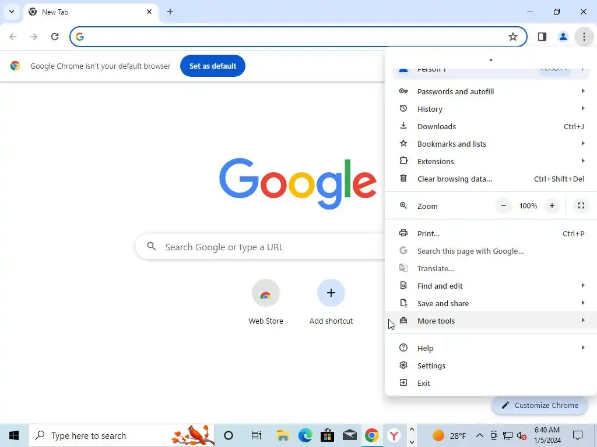This screenshot has height=447, width=597.
Task: Close the New Tab tab
Action: [149, 12]
